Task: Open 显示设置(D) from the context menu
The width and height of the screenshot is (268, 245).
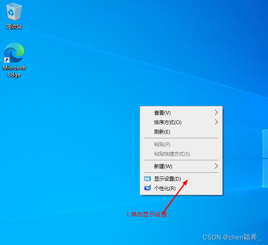Action: coord(181,179)
